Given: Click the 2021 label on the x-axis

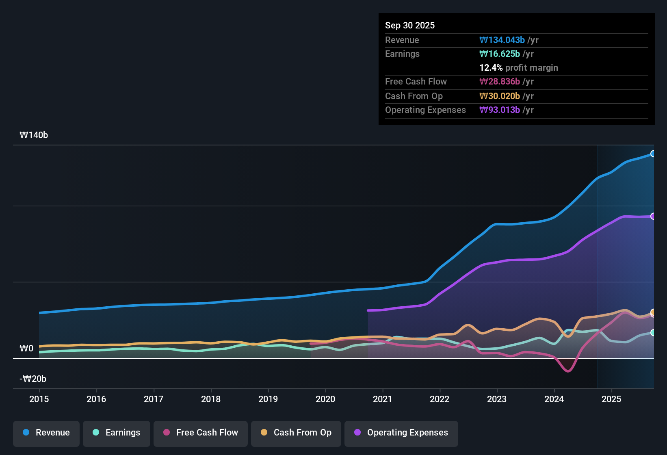Looking at the screenshot, I should 382,399.
